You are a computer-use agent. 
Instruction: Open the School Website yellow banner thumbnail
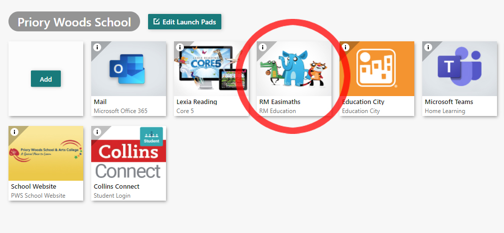tap(46, 153)
